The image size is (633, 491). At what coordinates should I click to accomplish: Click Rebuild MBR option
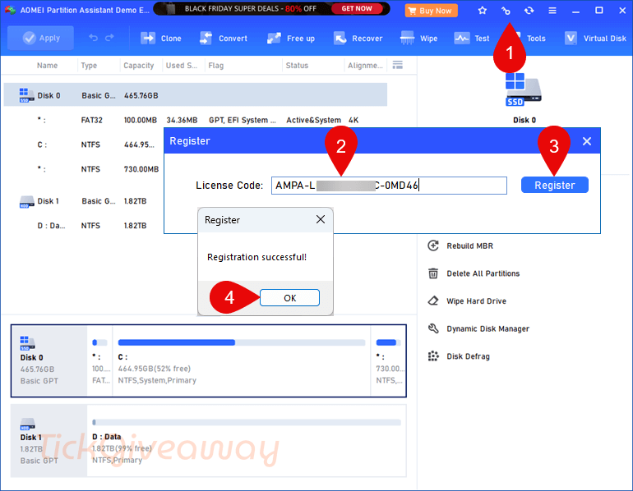click(x=469, y=245)
